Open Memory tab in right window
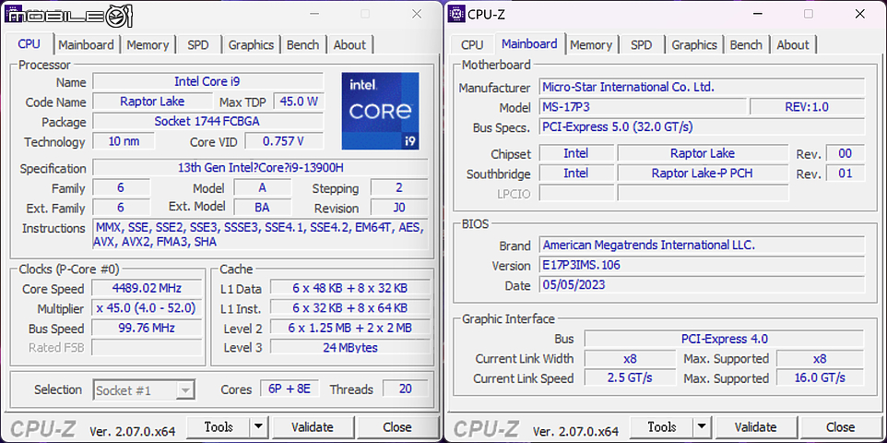 [x=591, y=44]
